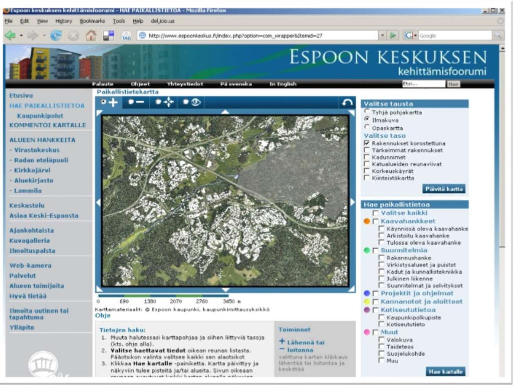Click the TAG toolbar icon
Viewport: 513px width, 385px height.
(x=126, y=36)
